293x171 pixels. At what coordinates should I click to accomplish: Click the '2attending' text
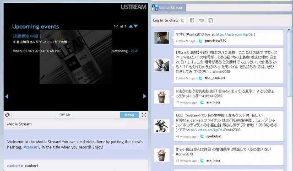[x=119, y=51]
